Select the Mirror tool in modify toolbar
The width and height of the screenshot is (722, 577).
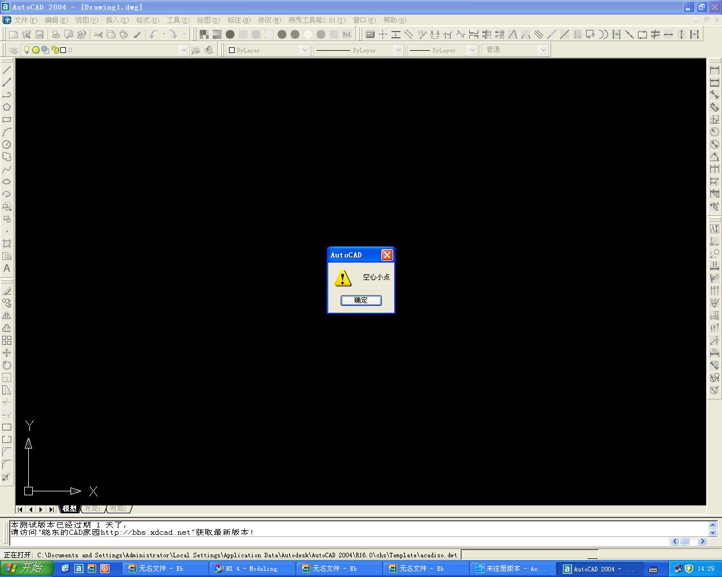7,316
